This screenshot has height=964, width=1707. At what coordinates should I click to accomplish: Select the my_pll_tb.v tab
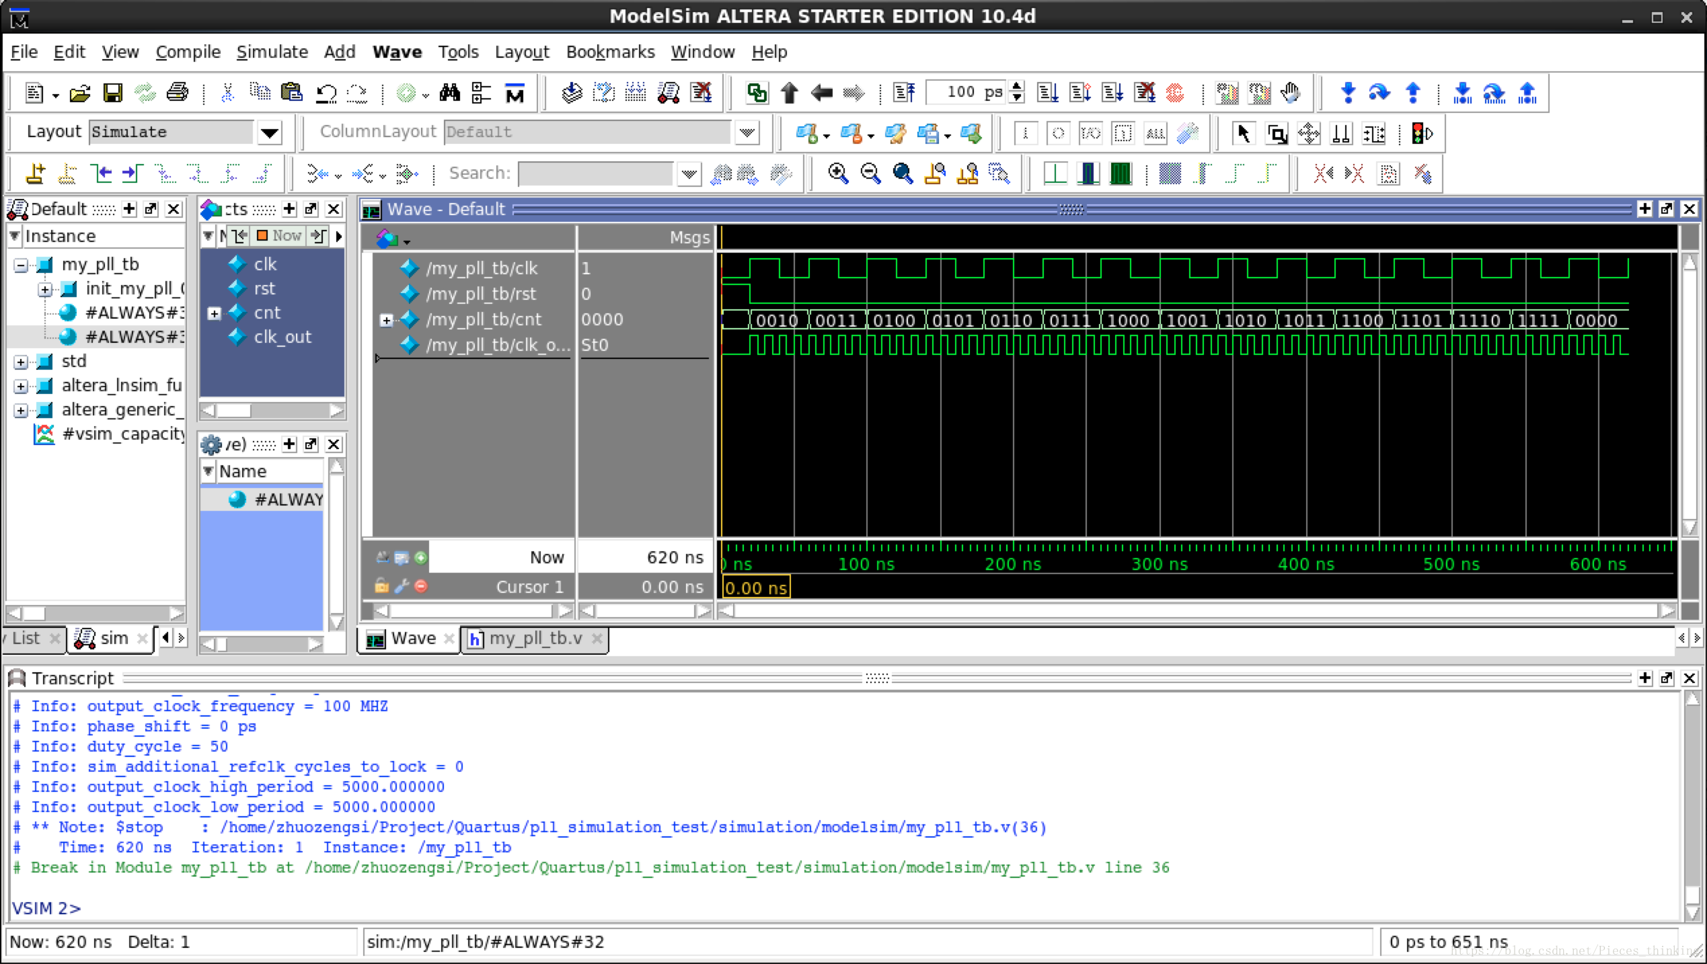pos(532,637)
